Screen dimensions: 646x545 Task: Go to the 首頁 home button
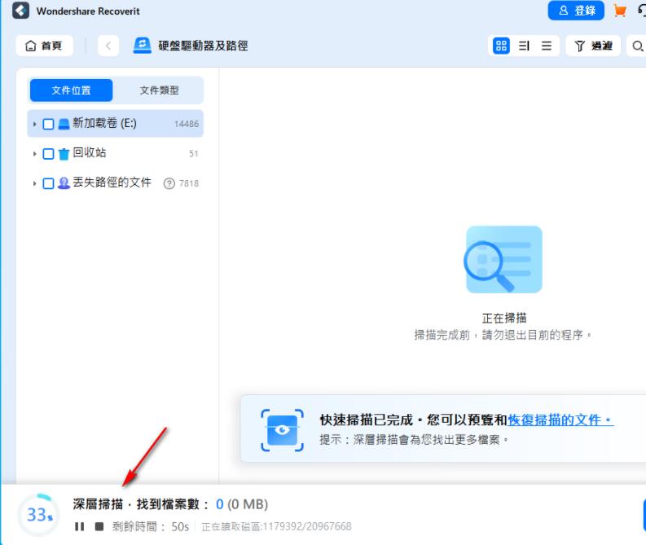click(x=44, y=46)
